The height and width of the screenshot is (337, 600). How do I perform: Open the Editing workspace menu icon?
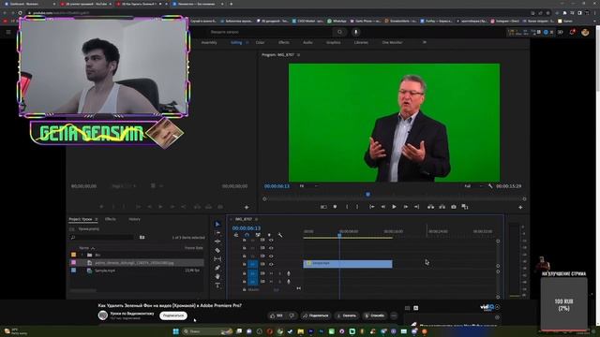pos(247,43)
